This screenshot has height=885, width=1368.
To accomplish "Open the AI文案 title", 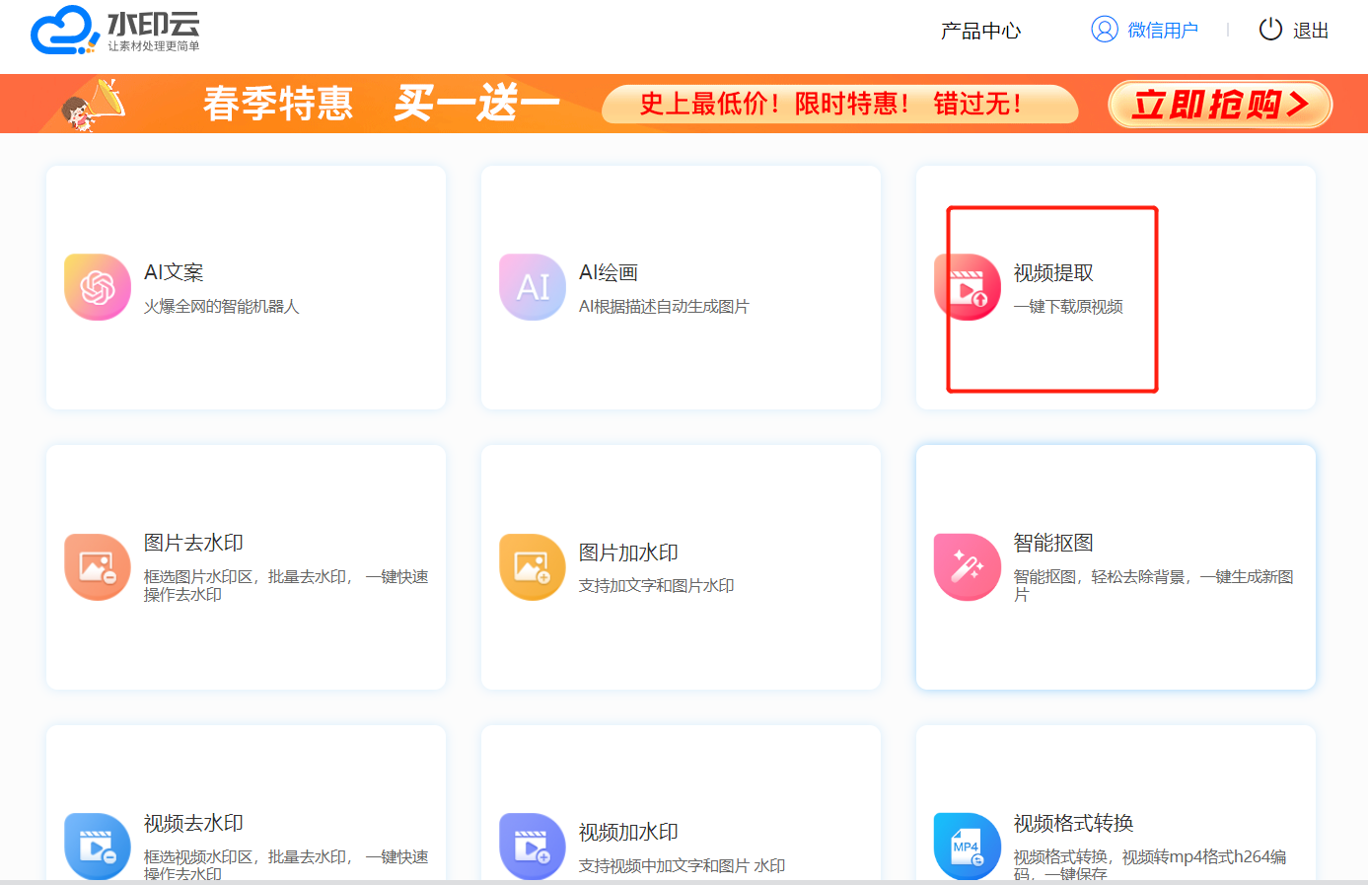I will pyautogui.click(x=174, y=272).
